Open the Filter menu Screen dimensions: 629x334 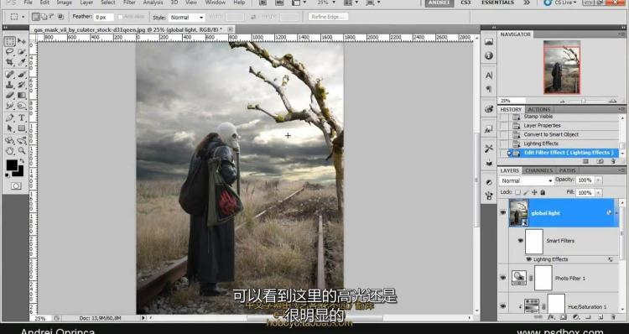pos(129,3)
